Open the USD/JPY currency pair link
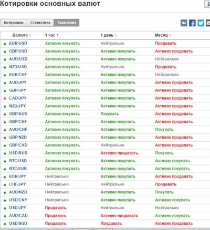Screen dimensions: 210x230 tap(17, 207)
